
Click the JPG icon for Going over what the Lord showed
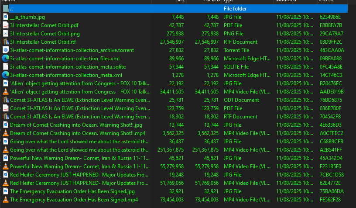pos(6,142)
